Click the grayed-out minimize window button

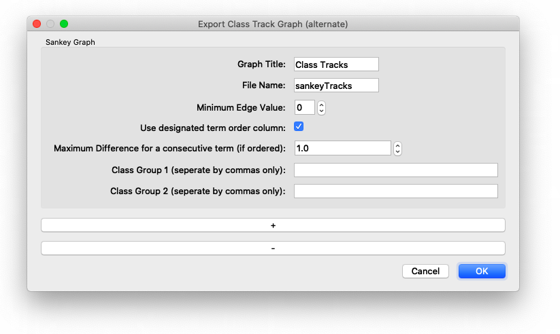[50, 24]
